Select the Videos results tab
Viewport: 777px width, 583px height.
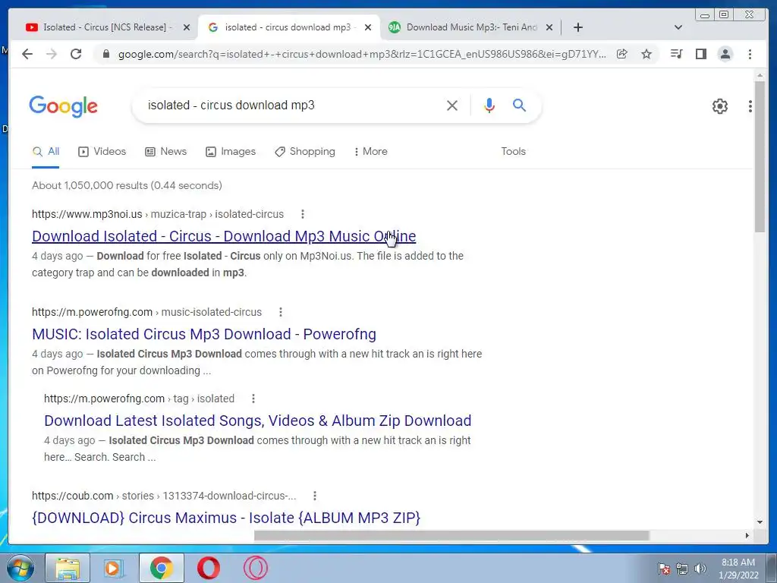pos(102,151)
